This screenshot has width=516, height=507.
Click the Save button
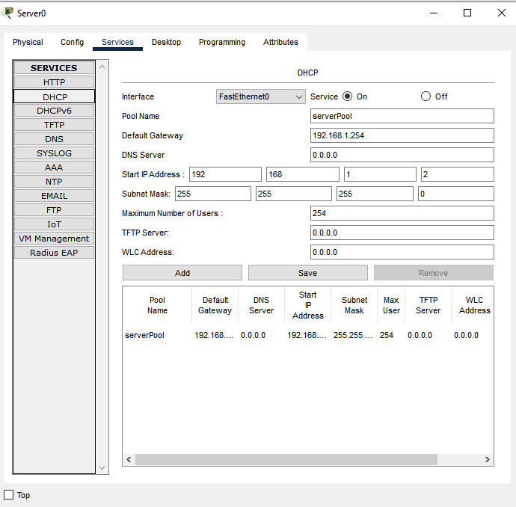(x=307, y=273)
